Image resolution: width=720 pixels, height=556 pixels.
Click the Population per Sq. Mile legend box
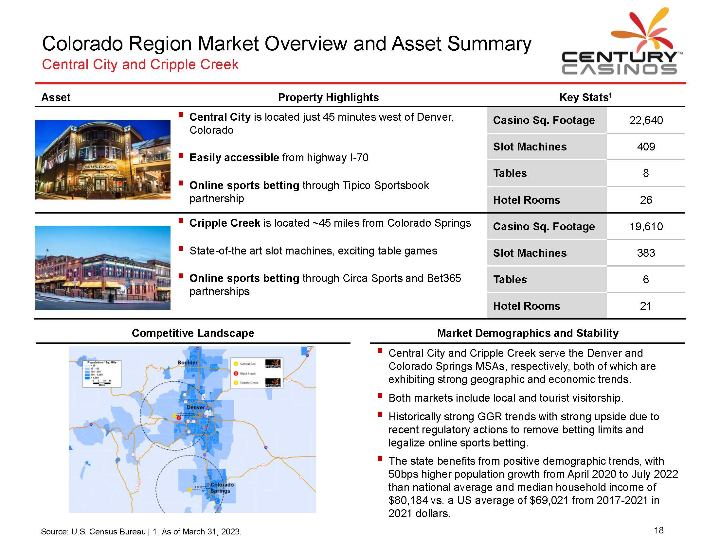101,374
